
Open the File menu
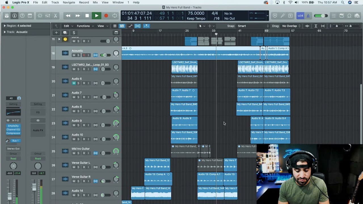click(x=35, y=2)
